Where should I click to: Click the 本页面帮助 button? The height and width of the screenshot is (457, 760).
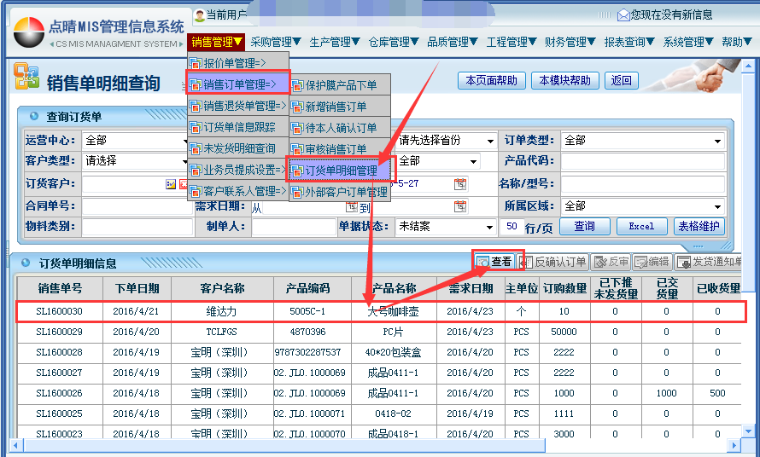pyautogui.click(x=491, y=81)
